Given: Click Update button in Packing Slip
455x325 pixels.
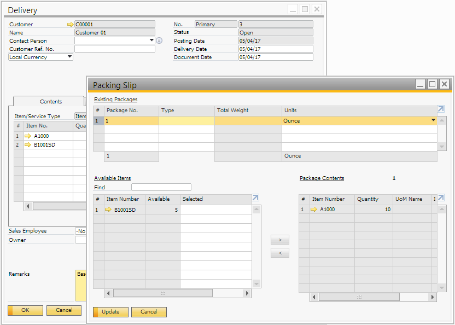Looking at the screenshot, I should (110, 312).
